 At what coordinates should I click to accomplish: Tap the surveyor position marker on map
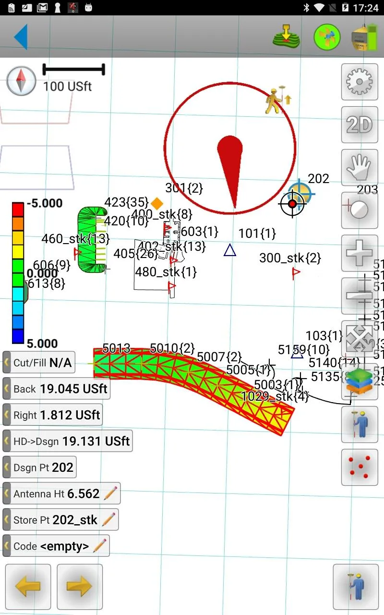[277, 100]
